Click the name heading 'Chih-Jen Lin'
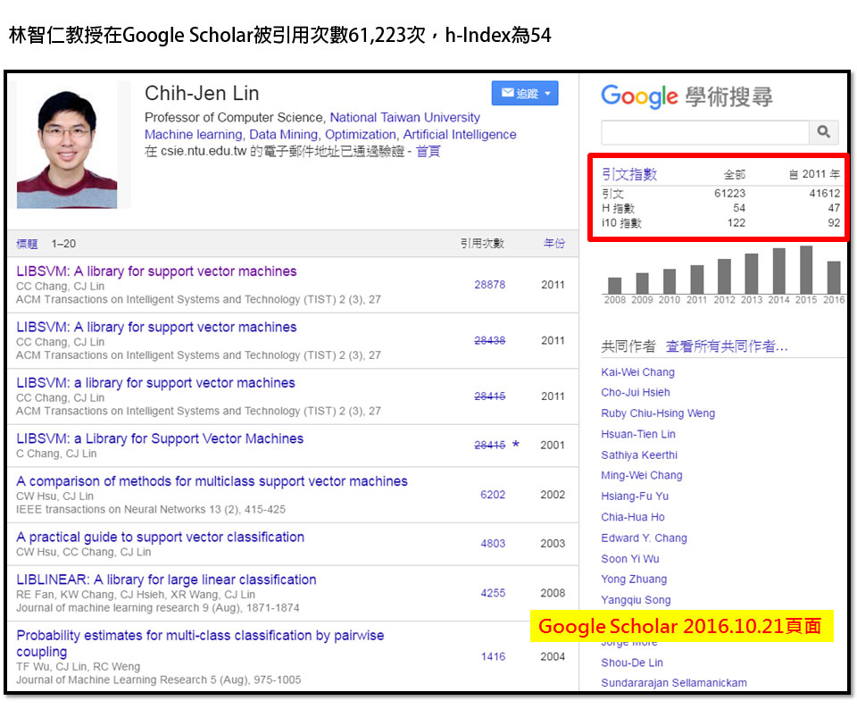 [202, 94]
